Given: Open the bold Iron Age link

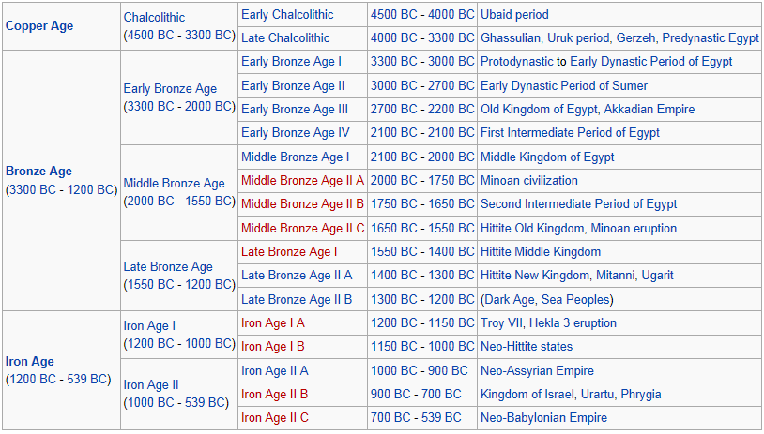Looking at the screenshot, I should [30, 362].
